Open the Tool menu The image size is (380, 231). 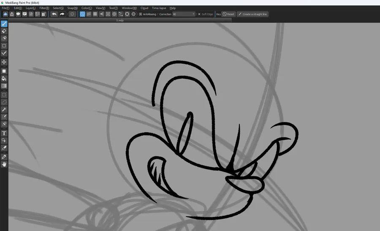(114, 8)
